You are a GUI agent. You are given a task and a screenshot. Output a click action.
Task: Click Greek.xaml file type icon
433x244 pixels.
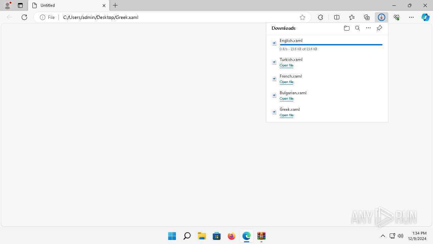point(274,112)
